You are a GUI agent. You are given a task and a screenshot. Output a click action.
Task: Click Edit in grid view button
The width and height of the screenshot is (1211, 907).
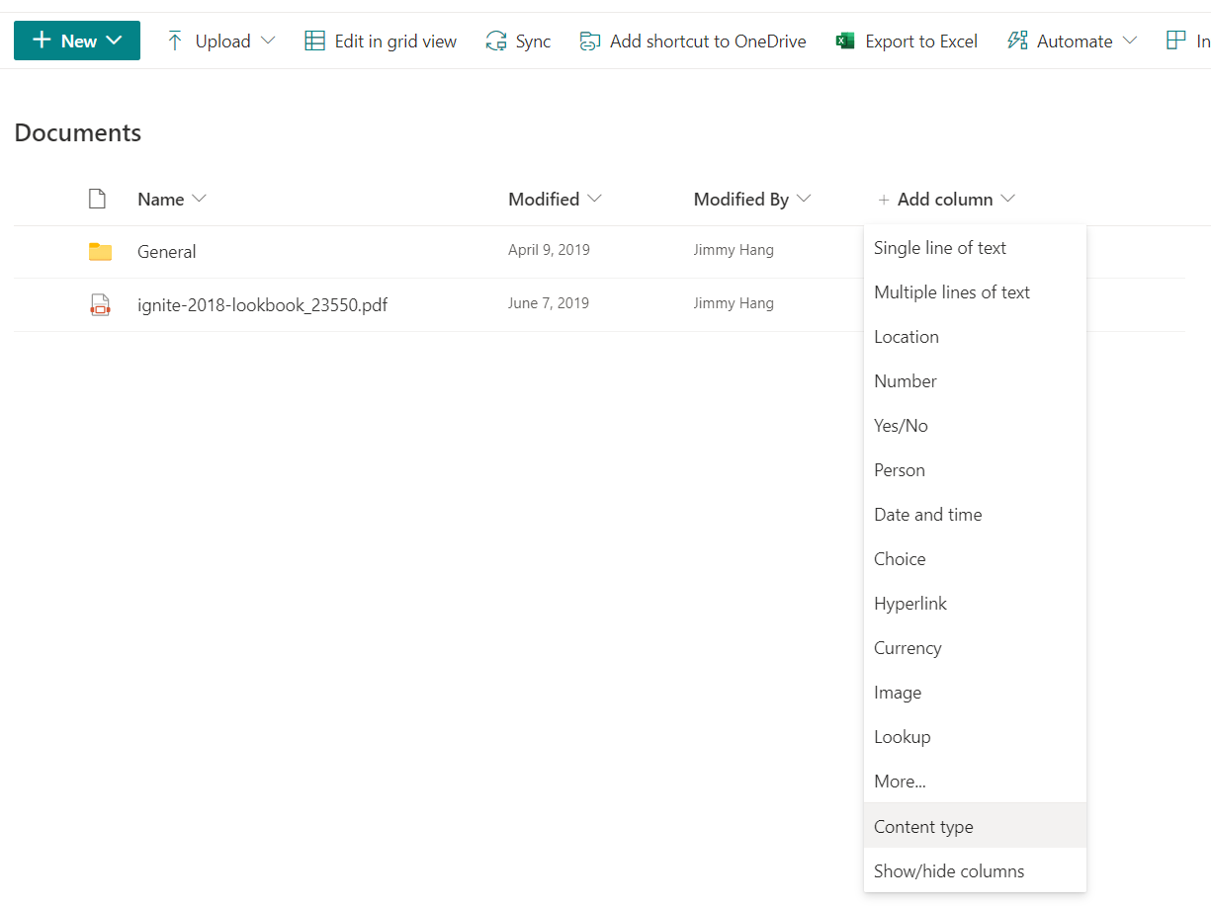[381, 41]
